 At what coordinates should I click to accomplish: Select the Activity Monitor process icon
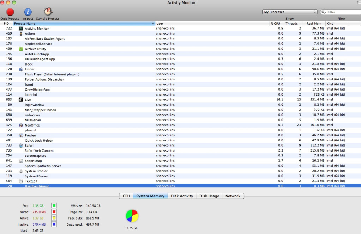(x=21, y=29)
